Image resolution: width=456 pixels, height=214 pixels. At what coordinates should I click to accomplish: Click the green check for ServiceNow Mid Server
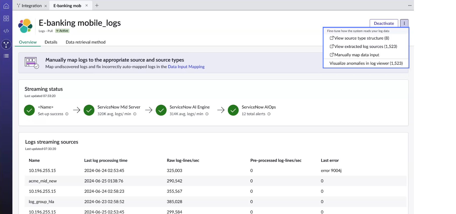click(x=89, y=110)
